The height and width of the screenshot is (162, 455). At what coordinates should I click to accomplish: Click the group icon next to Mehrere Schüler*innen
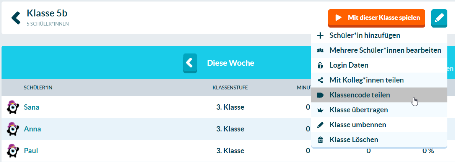pyautogui.click(x=320, y=50)
